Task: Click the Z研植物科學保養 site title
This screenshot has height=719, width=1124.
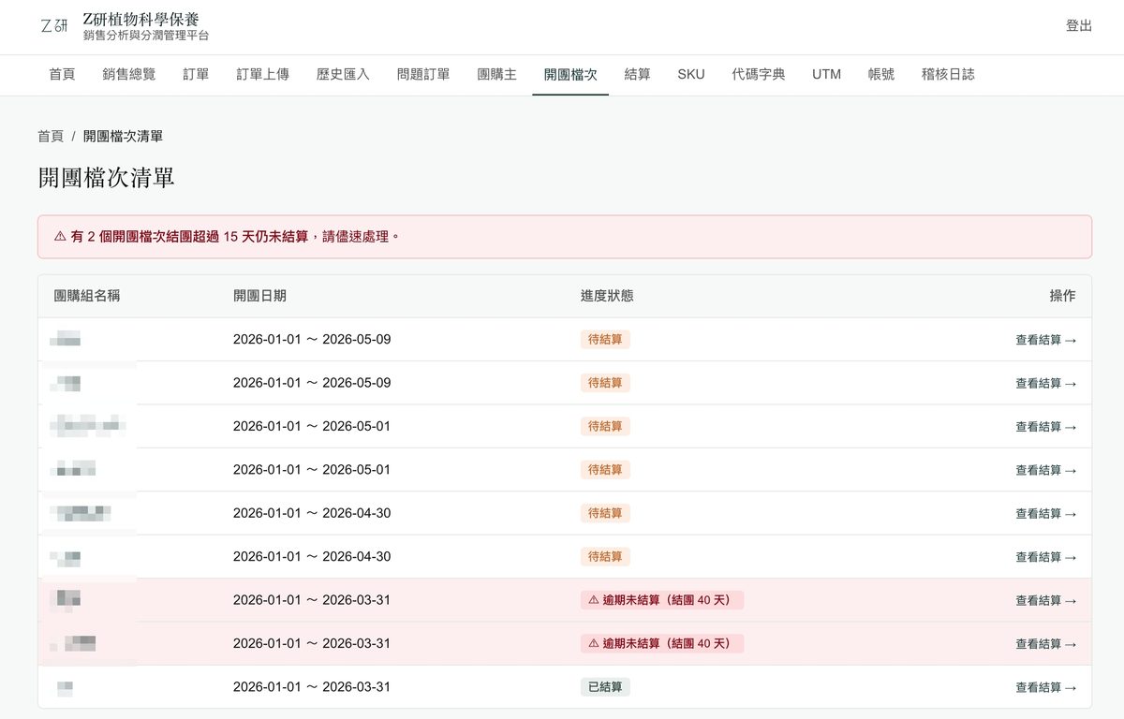Action: tap(140, 19)
